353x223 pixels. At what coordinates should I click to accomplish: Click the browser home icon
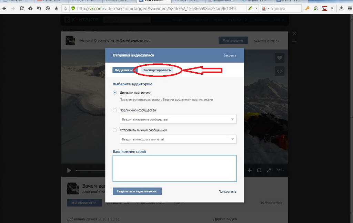point(30,8)
